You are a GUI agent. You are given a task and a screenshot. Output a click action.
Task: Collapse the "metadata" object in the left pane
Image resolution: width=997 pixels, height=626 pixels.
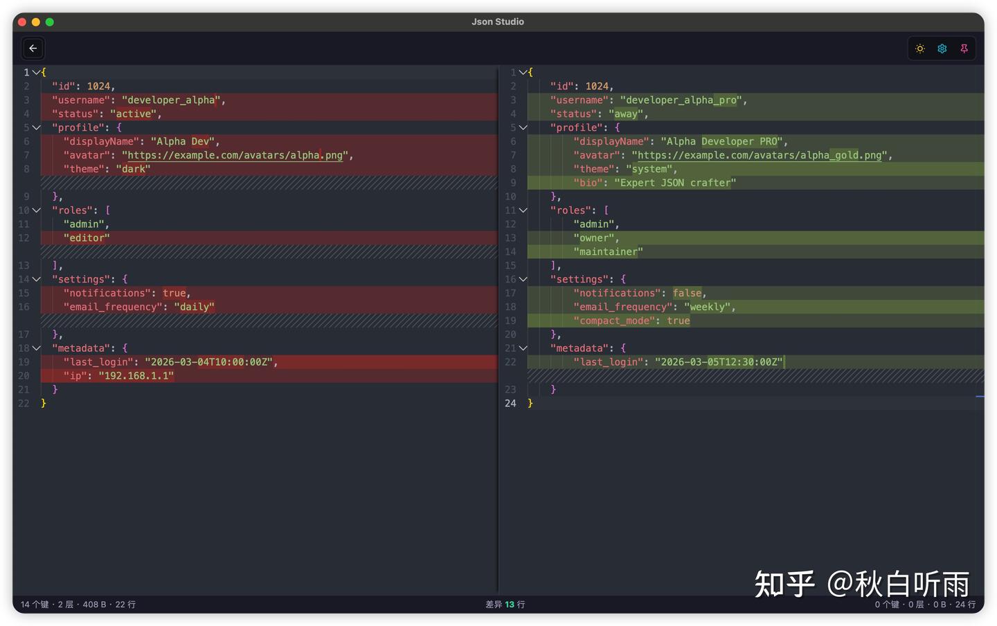(37, 348)
